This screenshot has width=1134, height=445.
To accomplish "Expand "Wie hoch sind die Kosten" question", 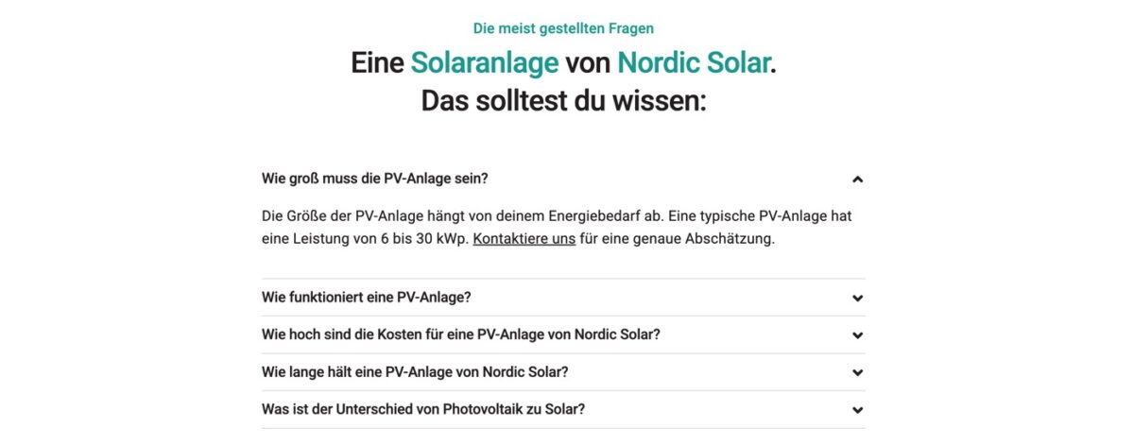I will [460, 335].
